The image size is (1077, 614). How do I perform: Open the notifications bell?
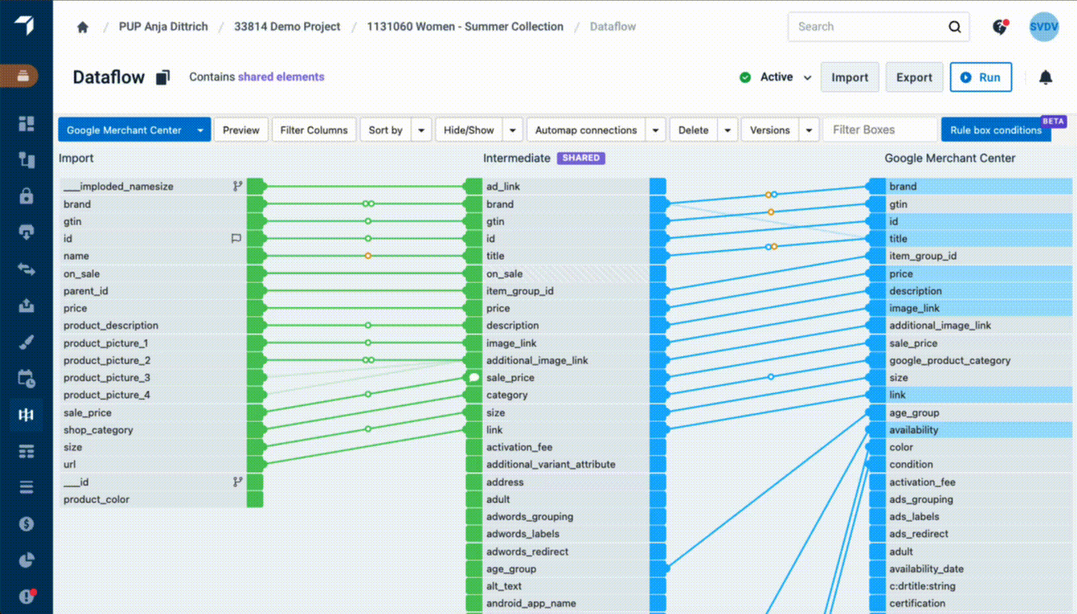(x=1045, y=77)
